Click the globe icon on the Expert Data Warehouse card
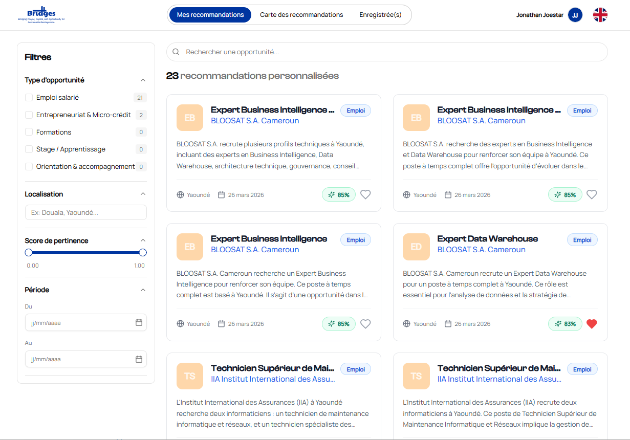 (x=406, y=324)
